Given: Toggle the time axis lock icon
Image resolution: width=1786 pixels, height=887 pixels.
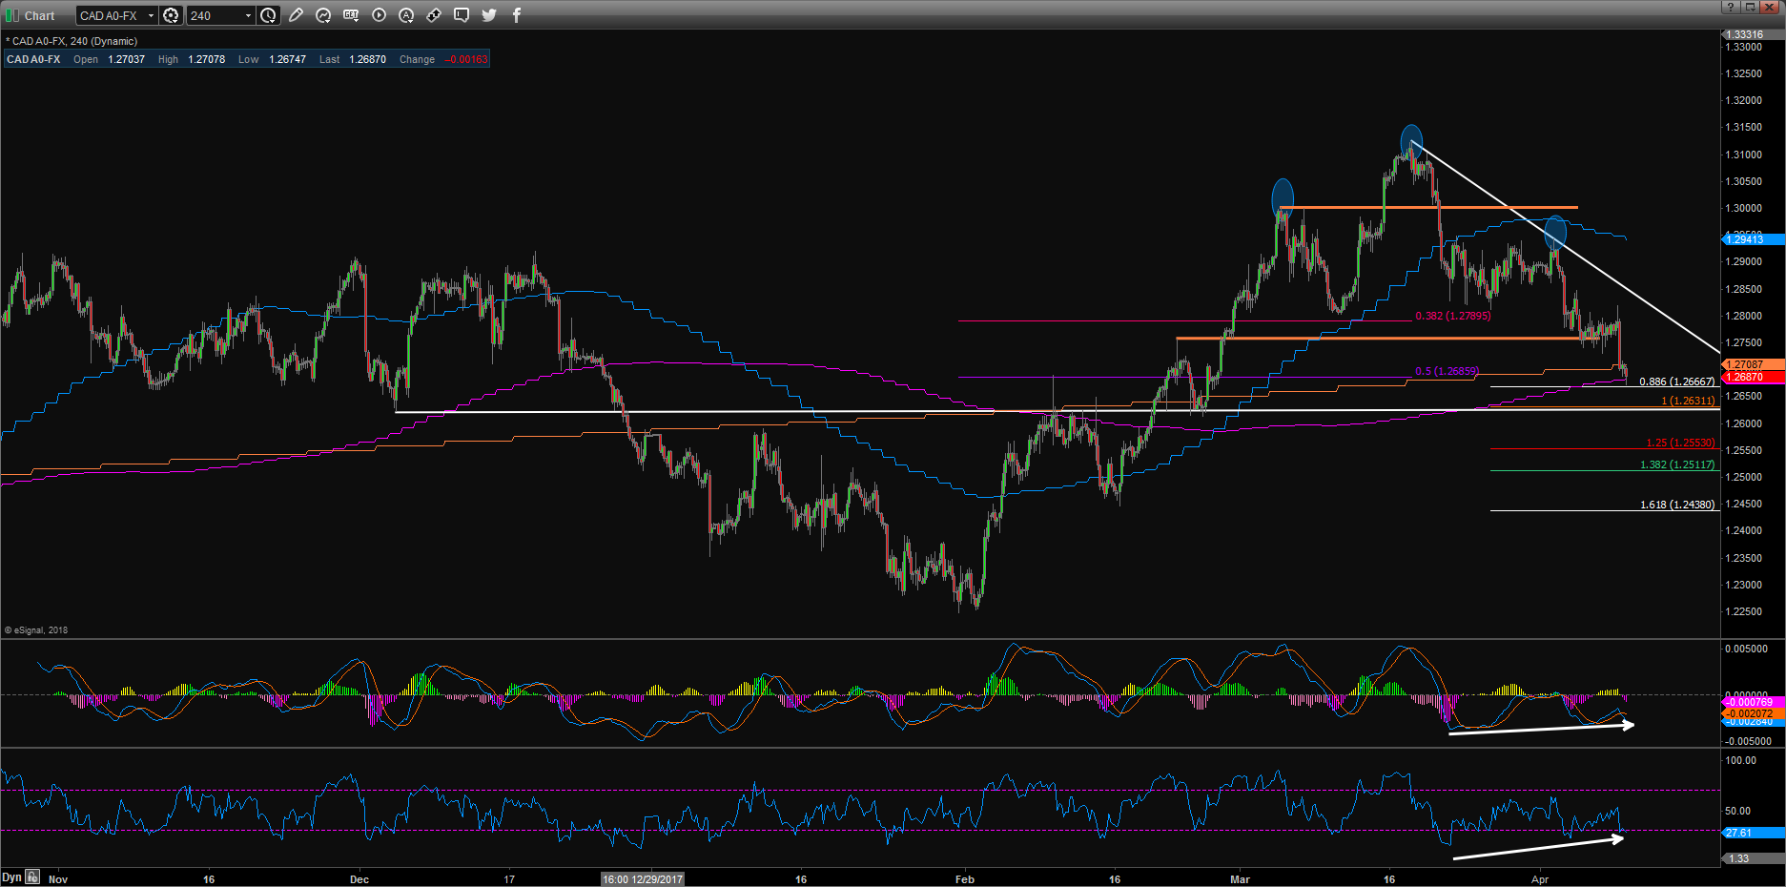Looking at the screenshot, I should tap(33, 877).
